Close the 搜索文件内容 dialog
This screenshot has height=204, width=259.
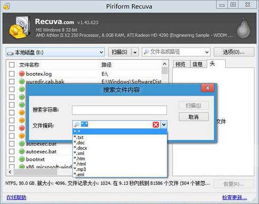point(208,88)
